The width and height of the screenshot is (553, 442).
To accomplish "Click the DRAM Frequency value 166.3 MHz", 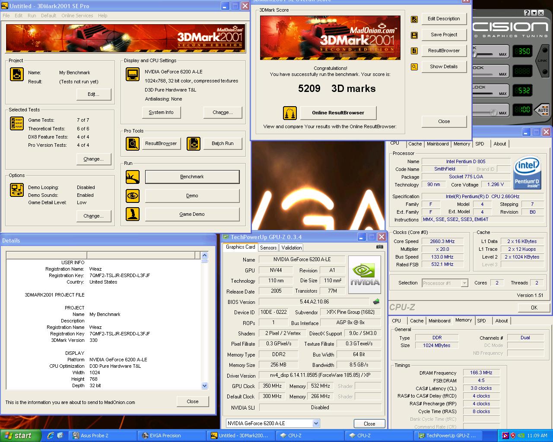I will click(x=481, y=373).
